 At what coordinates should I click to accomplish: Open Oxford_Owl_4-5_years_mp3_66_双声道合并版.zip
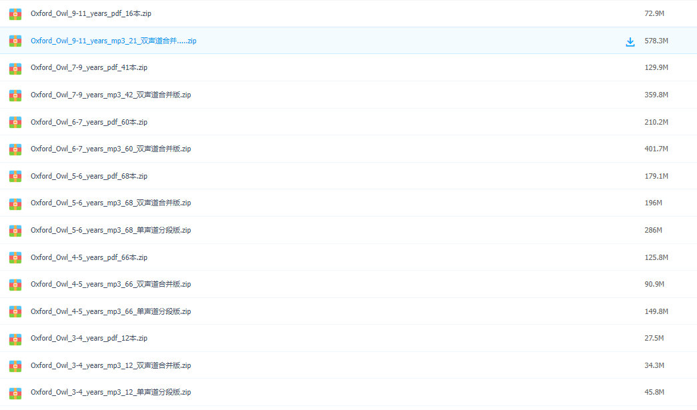(111, 285)
